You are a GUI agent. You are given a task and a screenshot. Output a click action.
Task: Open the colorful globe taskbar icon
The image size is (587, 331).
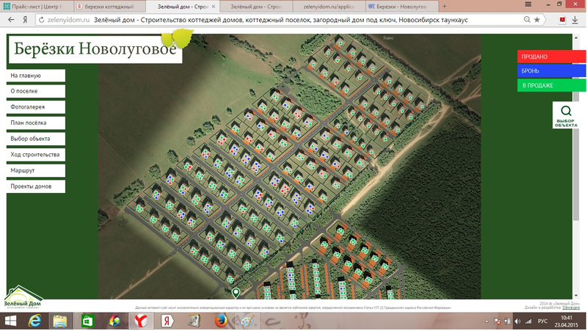114,321
